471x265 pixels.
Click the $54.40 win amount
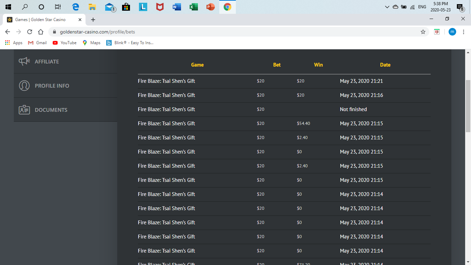point(303,124)
